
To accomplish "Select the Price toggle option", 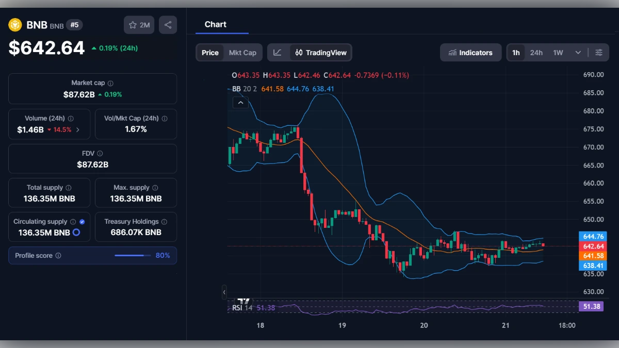I will 210,53.
